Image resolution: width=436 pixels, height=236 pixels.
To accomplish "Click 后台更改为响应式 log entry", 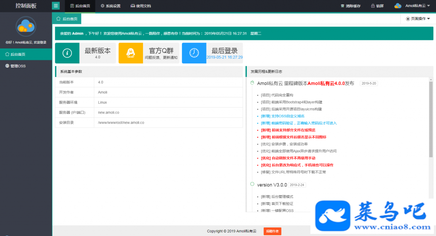I will [x=297, y=165].
